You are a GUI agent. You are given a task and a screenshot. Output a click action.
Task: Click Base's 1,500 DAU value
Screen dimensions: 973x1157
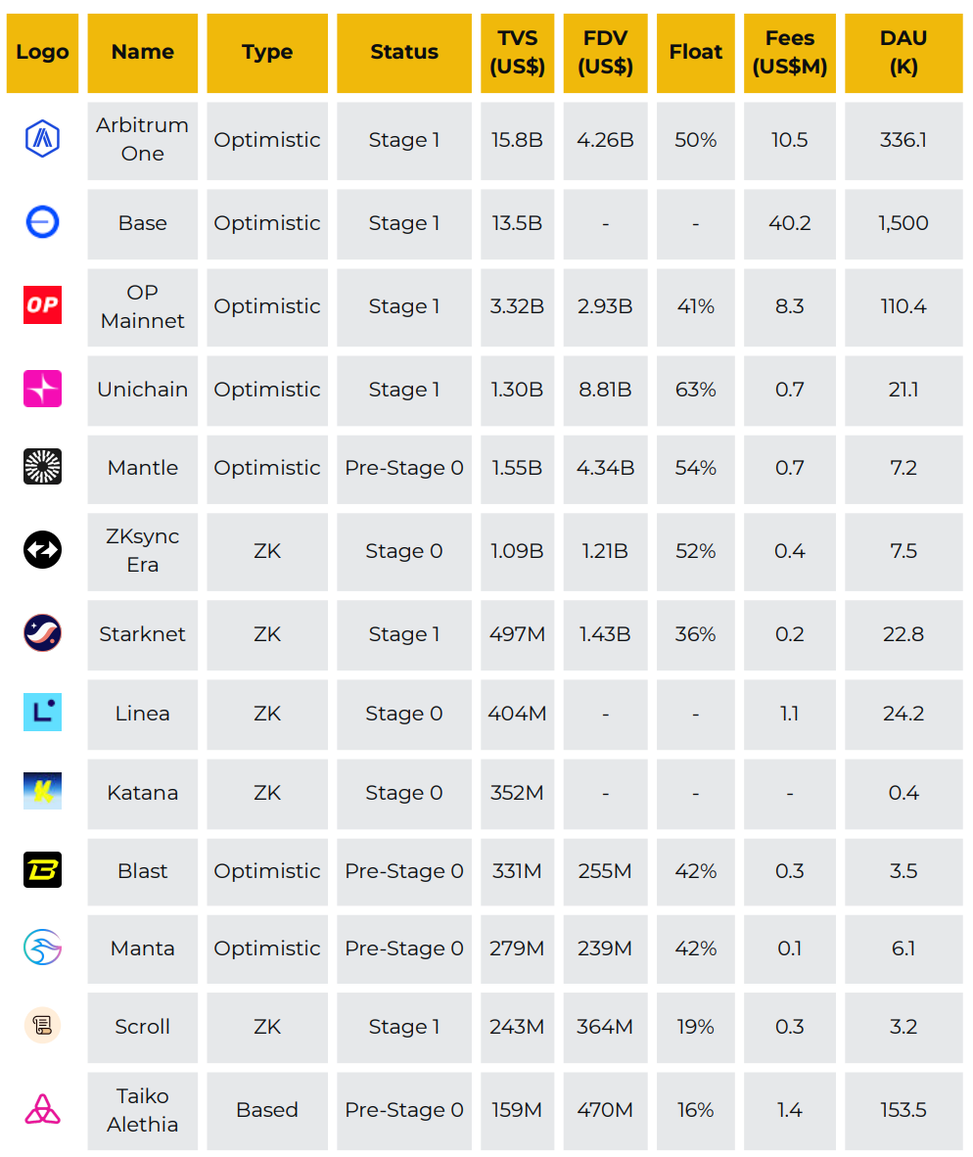[x=903, y=223]
